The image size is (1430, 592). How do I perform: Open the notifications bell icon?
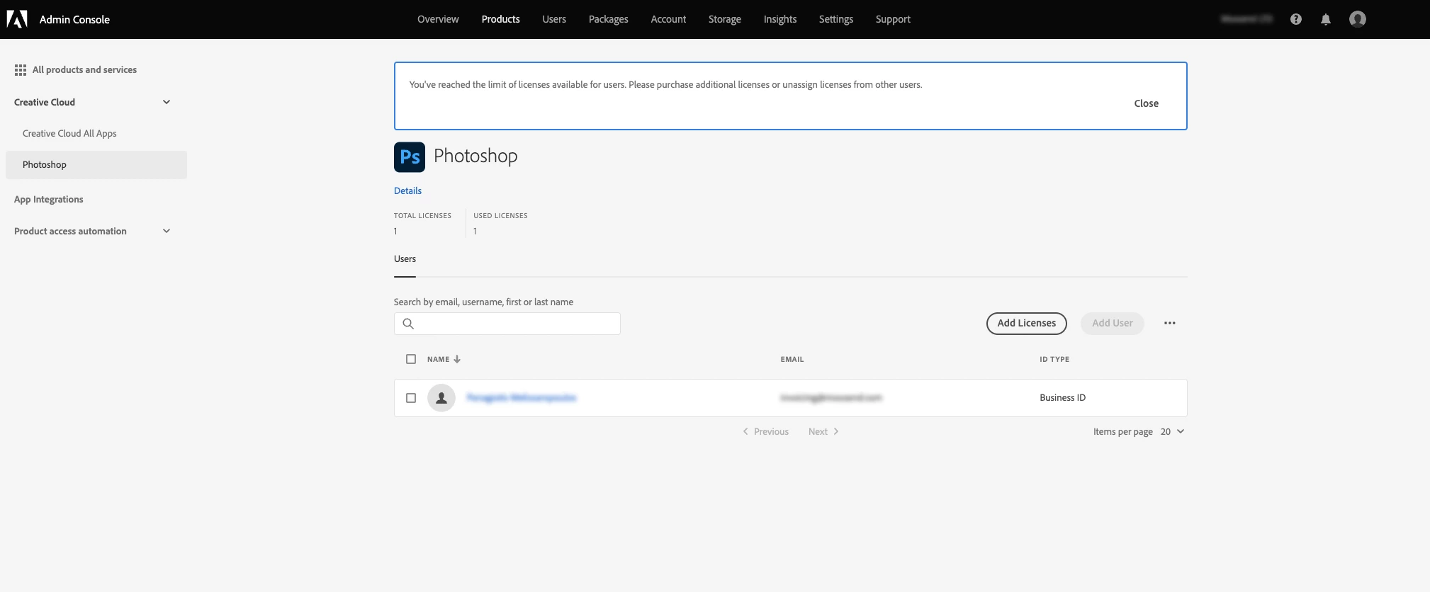coord(1326,19)
